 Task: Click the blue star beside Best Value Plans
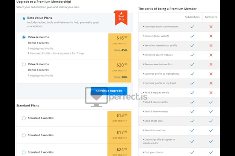click(x=24, y=18)
